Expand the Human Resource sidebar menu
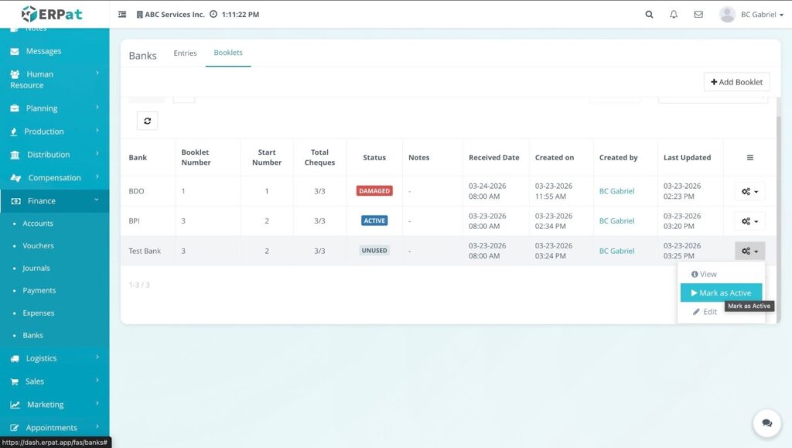 [54, 80]
